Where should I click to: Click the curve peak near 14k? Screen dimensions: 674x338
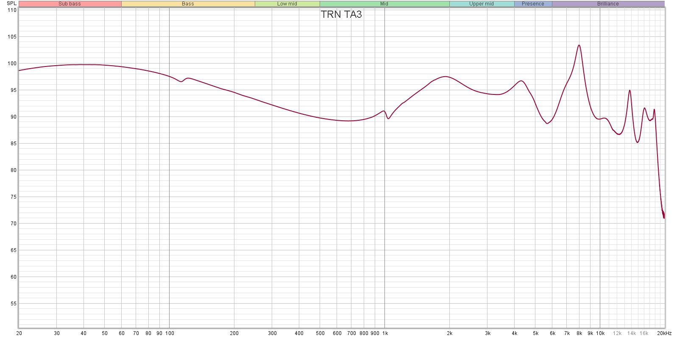pyautogui.click(x=630, y=90)
